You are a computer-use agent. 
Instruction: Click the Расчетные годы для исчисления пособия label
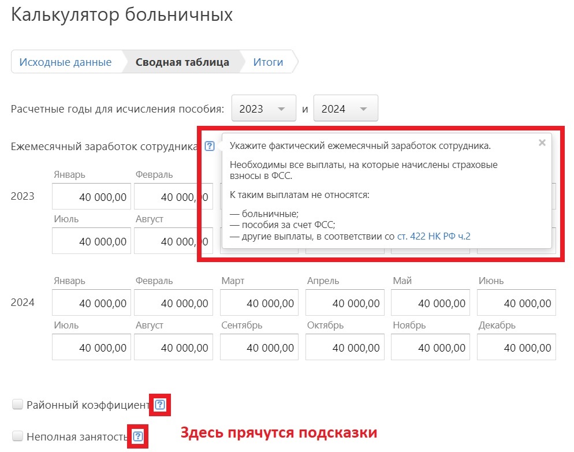tap(117, 109)
